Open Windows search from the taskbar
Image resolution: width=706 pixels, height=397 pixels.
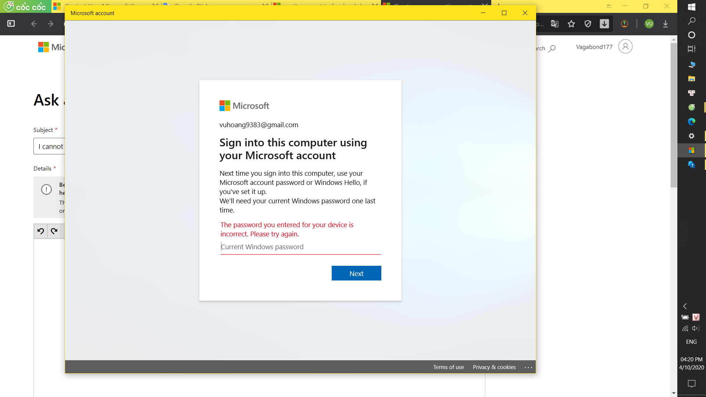691,21
